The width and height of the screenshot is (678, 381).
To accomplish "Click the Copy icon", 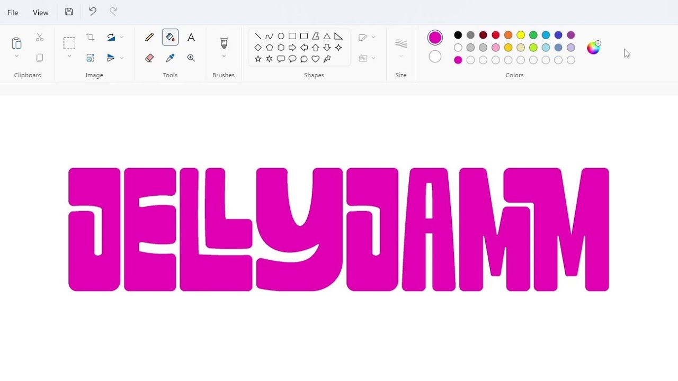I will tap(40, 58).
